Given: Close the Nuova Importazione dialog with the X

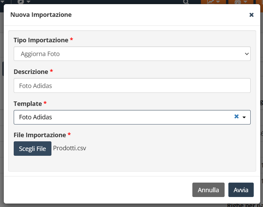Looking at the screenshot, I should (251, 15).
